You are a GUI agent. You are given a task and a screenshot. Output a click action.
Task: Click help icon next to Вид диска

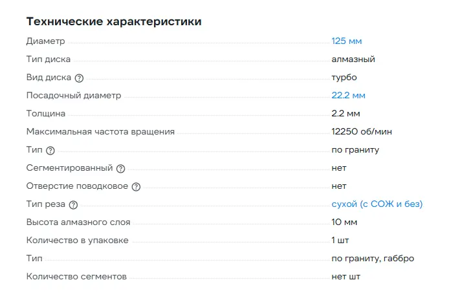(80, 78)
